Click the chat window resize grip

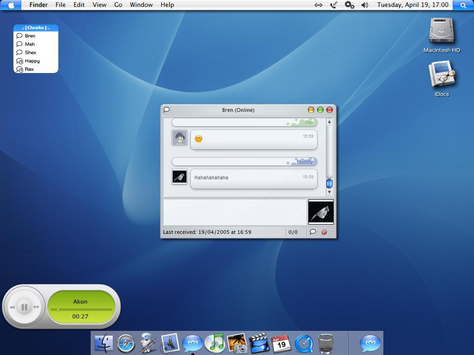click(331, 233)
